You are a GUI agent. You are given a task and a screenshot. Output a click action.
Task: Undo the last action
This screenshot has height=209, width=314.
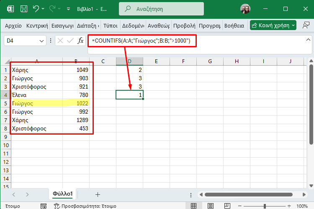[36, 9]
